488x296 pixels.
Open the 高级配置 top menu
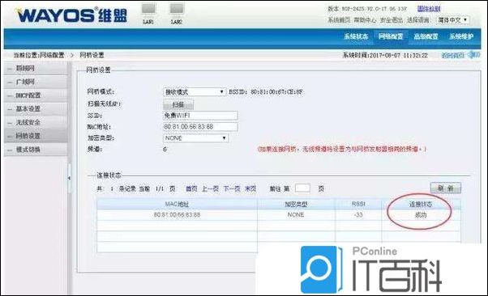coord(426,36)
